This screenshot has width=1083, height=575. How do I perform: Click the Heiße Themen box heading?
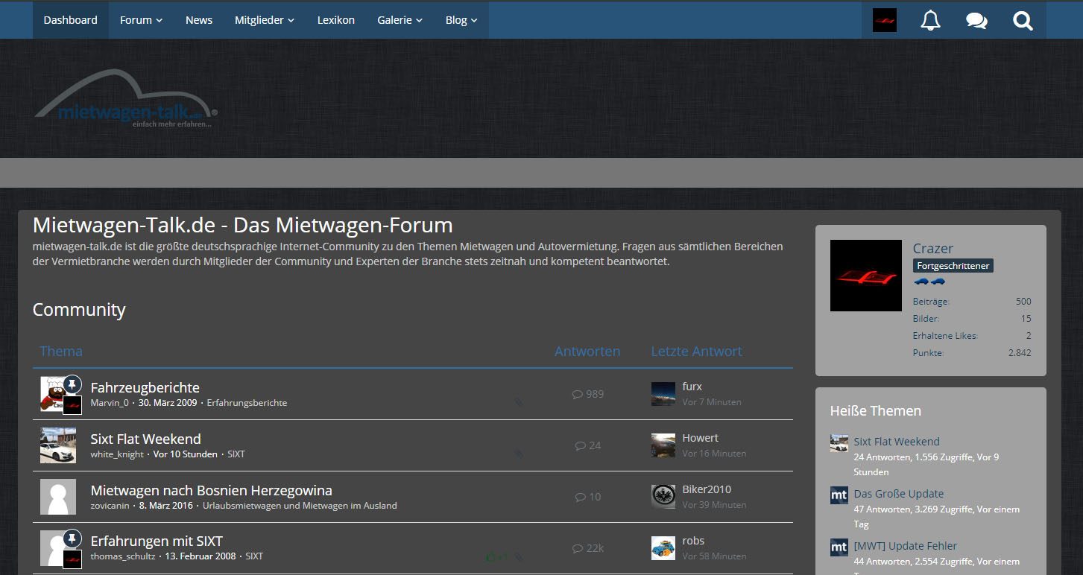(876, 411)
